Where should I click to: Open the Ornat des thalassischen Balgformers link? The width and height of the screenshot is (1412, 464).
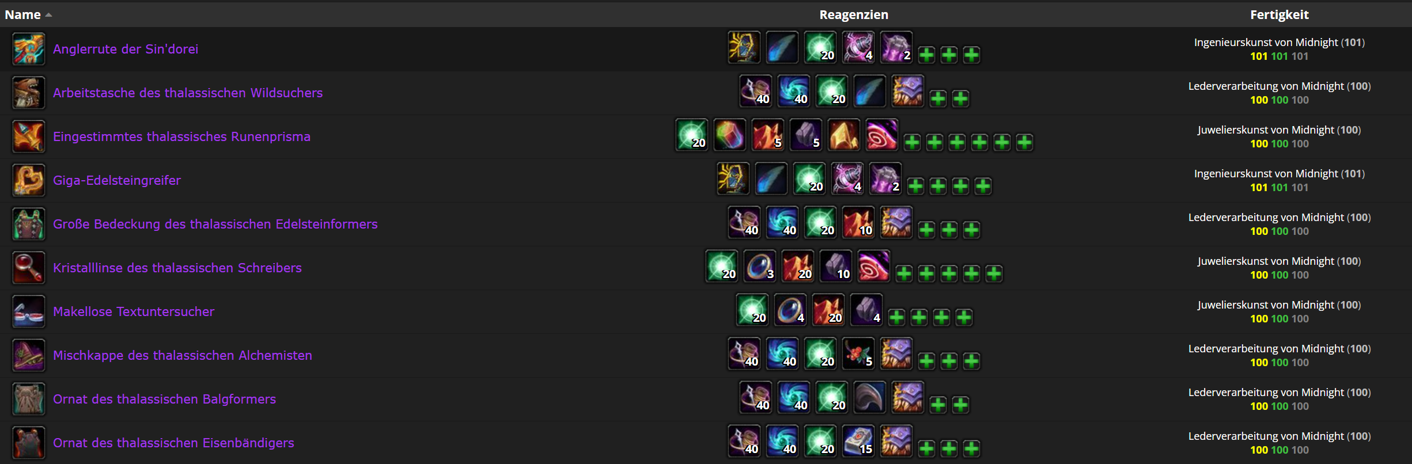(164, 399)
